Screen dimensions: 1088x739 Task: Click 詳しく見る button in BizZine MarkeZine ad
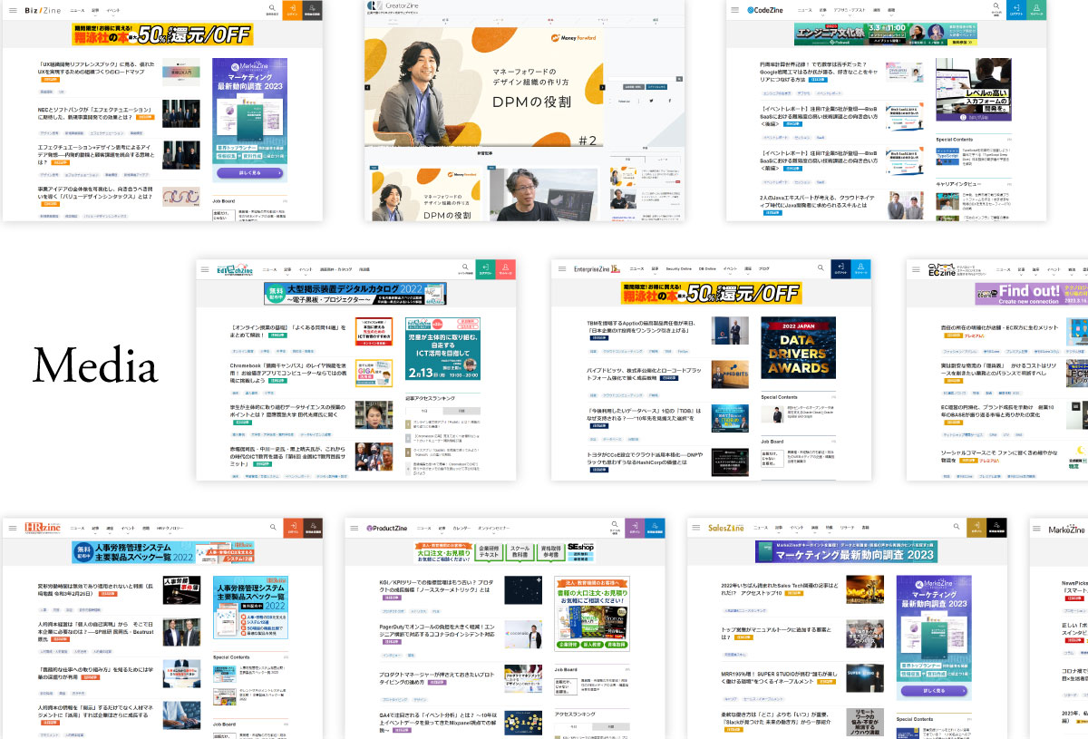[249, 172]
